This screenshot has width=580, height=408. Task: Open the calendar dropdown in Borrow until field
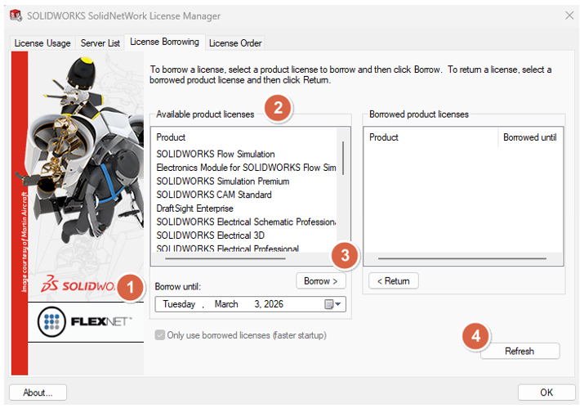point(333,304)
